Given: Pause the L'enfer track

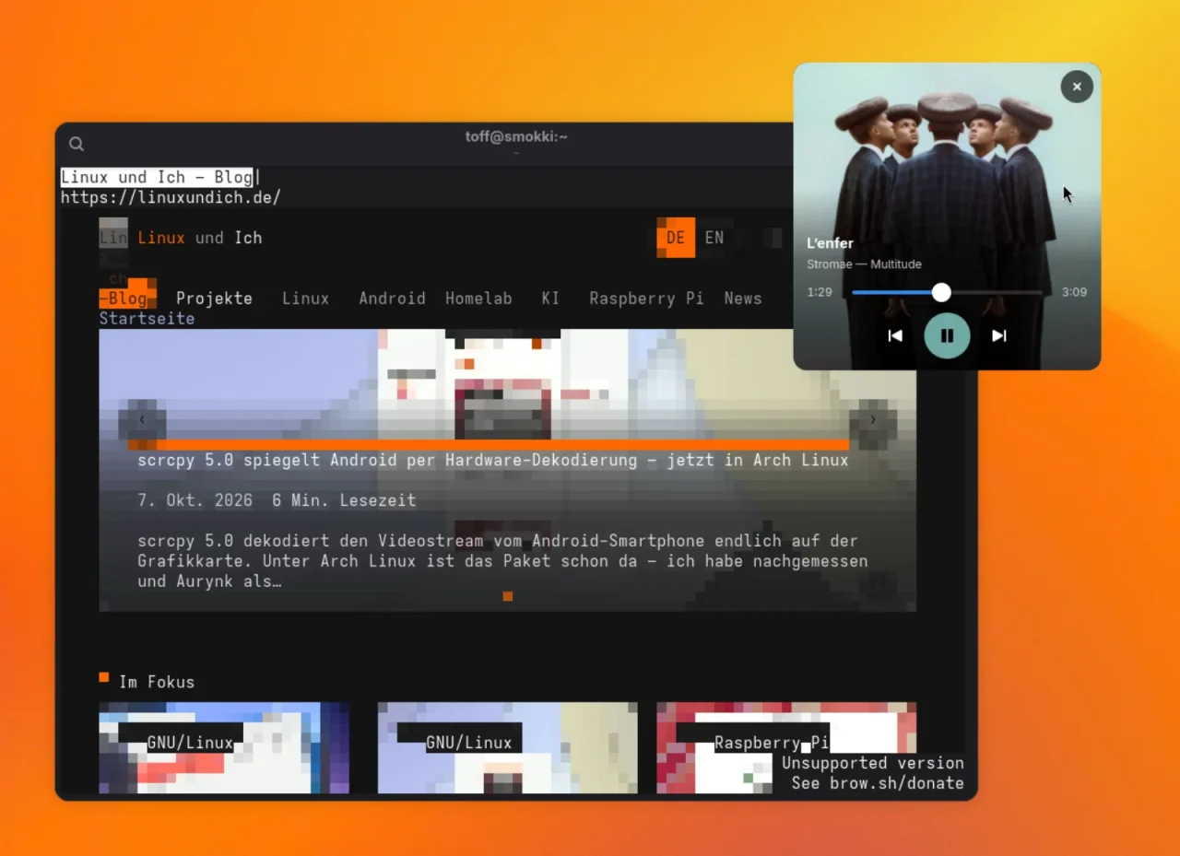Looking at the screenshot, I should 947,335.
